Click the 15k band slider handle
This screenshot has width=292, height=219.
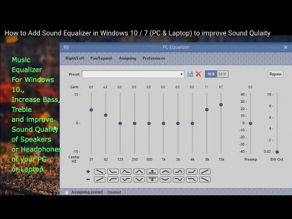(x=221, y=105)
